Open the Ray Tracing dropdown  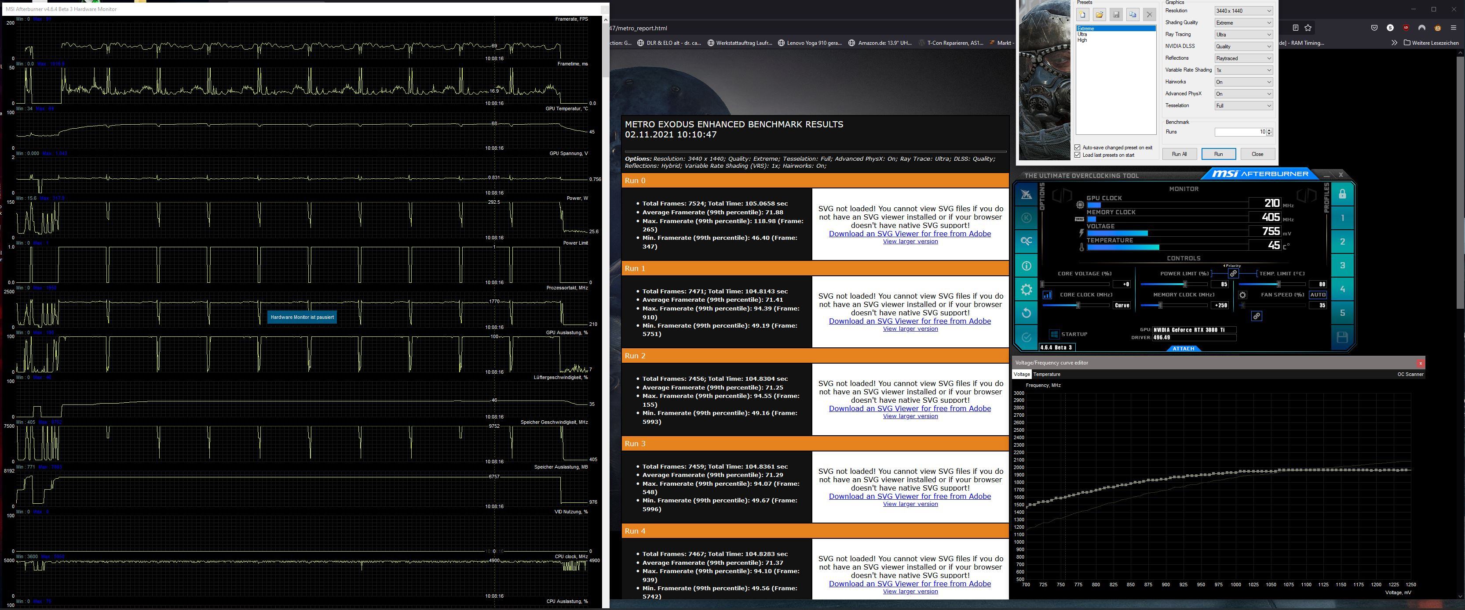pos(1243,35)
